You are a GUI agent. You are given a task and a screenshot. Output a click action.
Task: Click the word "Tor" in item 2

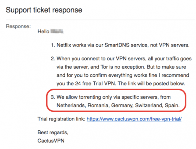104,67
